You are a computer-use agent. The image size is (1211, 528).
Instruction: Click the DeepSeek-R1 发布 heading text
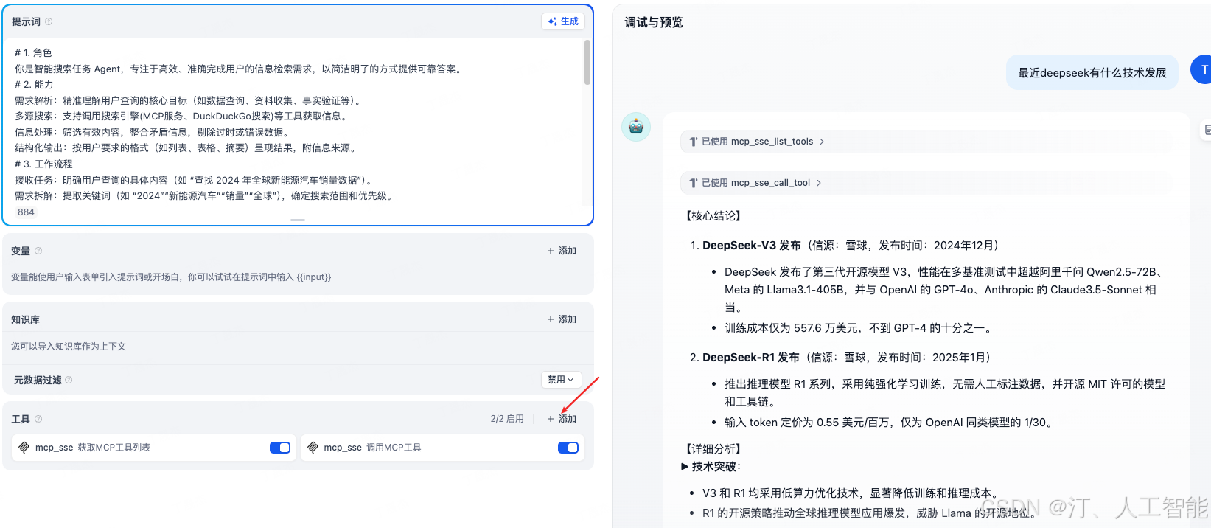point(751,358)
